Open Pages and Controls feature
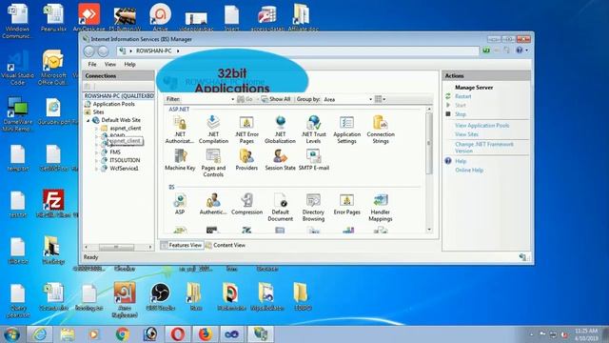Image resolution: width=609 pixels, height=343 pixels. [213, 163]
